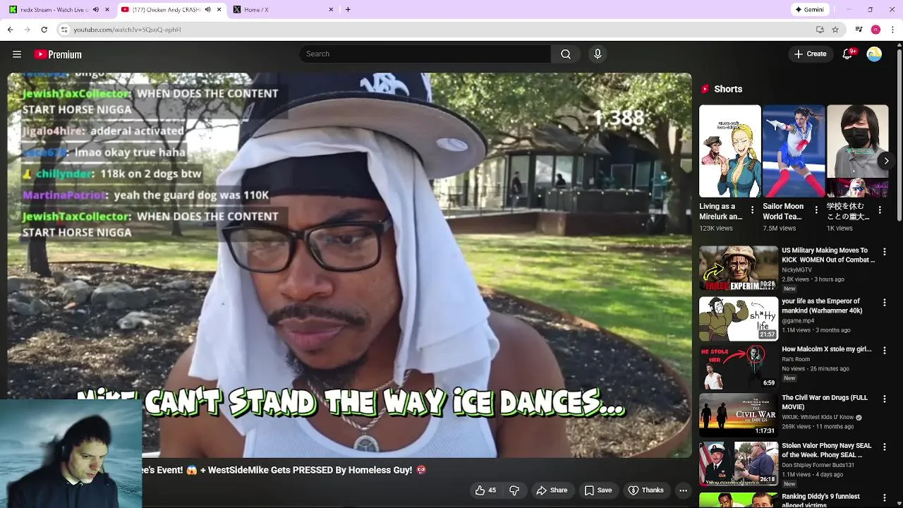Share this video
Image resolution: width=903 pixels, height=508 pixels.
[552, 490]
